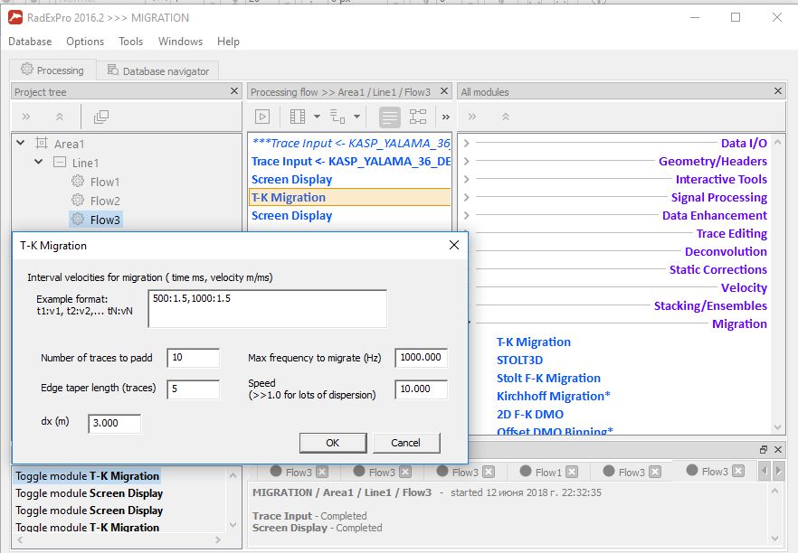Viewport: 798px width, 553px height.
Task: Expand the Data I/O module group
Action: (x=466, y=144)
